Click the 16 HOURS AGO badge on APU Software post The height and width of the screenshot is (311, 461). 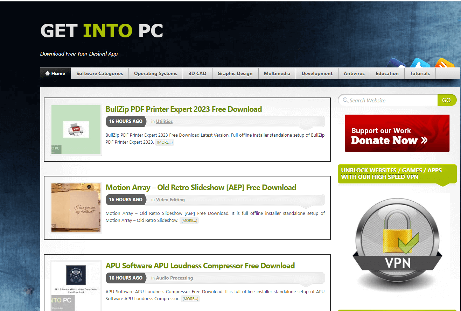(126, 278)
